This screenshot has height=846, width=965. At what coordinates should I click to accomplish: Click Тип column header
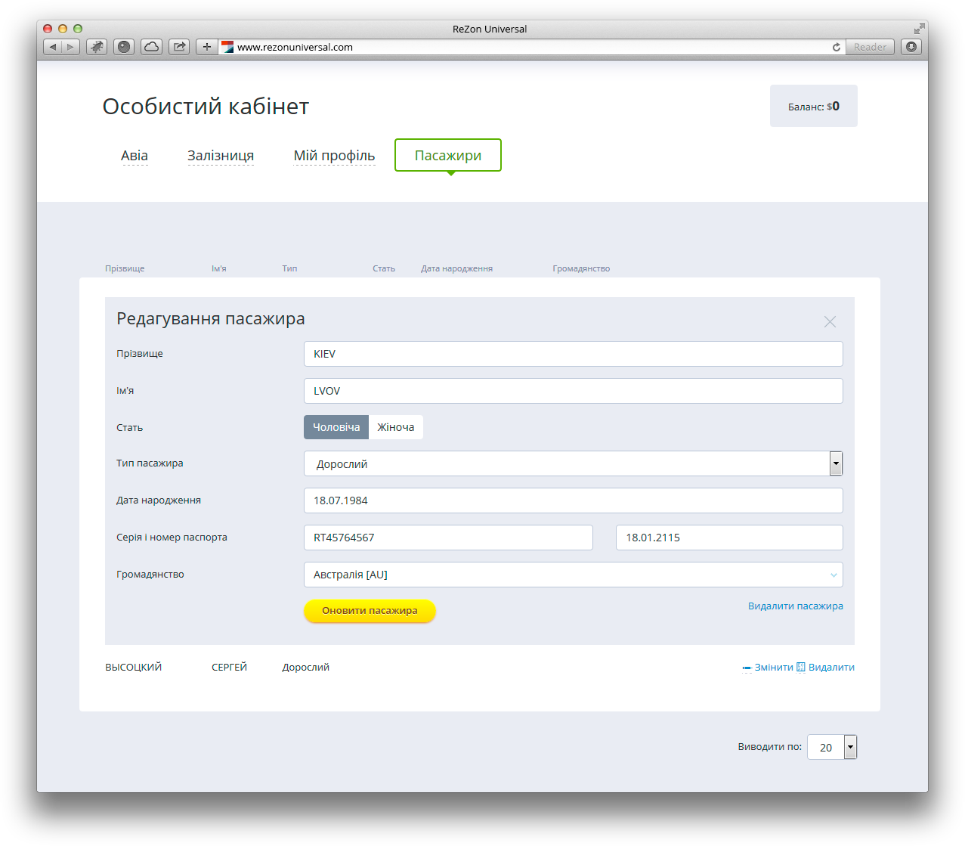click(x=289, y=268)
